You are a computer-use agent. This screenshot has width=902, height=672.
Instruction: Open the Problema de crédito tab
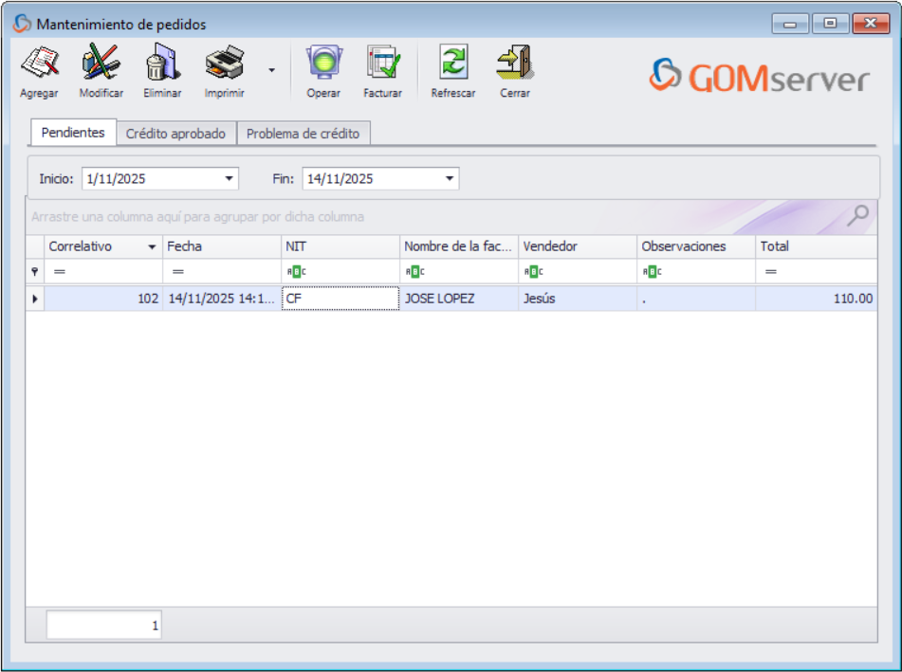tap(304, 133)
